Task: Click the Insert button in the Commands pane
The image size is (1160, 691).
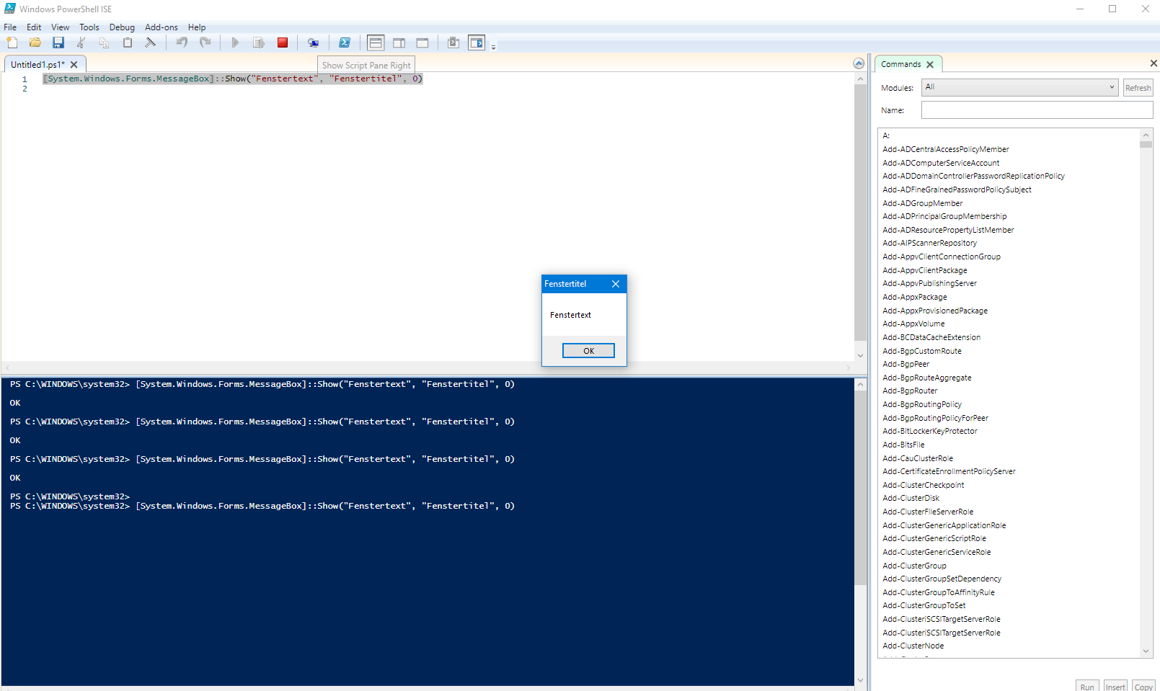Action: [x=1115, y=686]
